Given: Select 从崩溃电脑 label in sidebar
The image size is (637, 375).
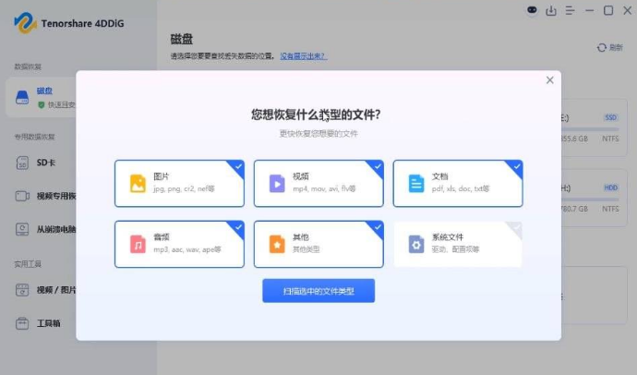Looking at the screenshot, I should (56, 230).
